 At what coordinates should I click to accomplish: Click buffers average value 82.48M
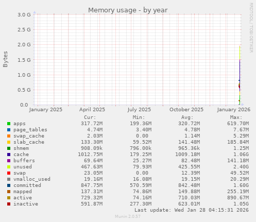[191, 161]
